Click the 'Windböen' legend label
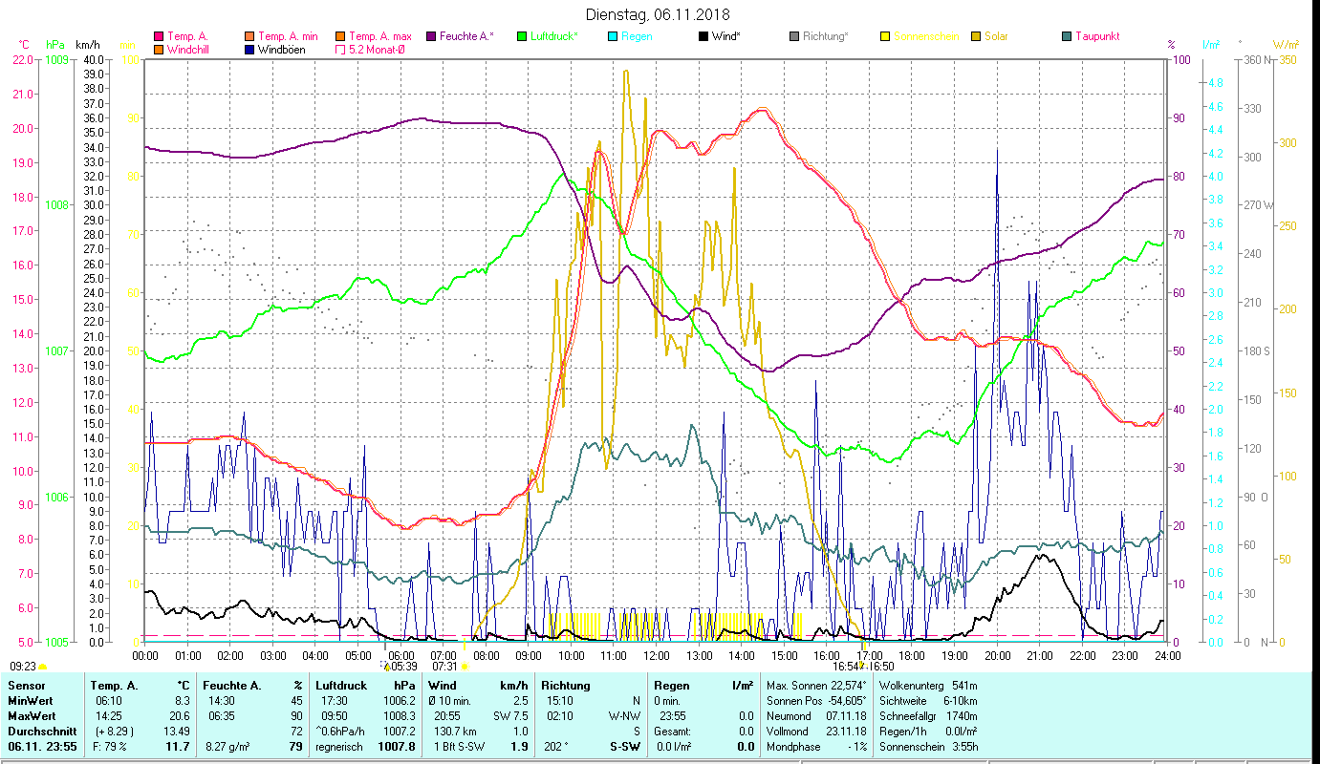 [282, 50]
